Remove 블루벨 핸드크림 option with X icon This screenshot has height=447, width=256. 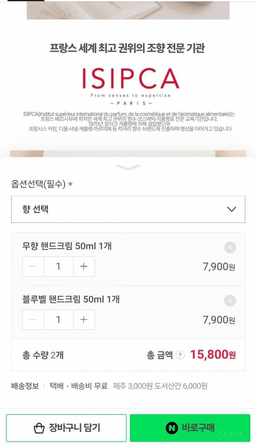pos(230,301)
